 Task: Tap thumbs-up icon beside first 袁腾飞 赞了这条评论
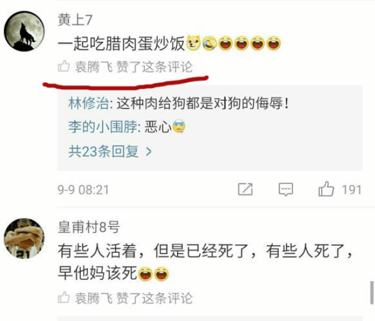coord(64,66)
